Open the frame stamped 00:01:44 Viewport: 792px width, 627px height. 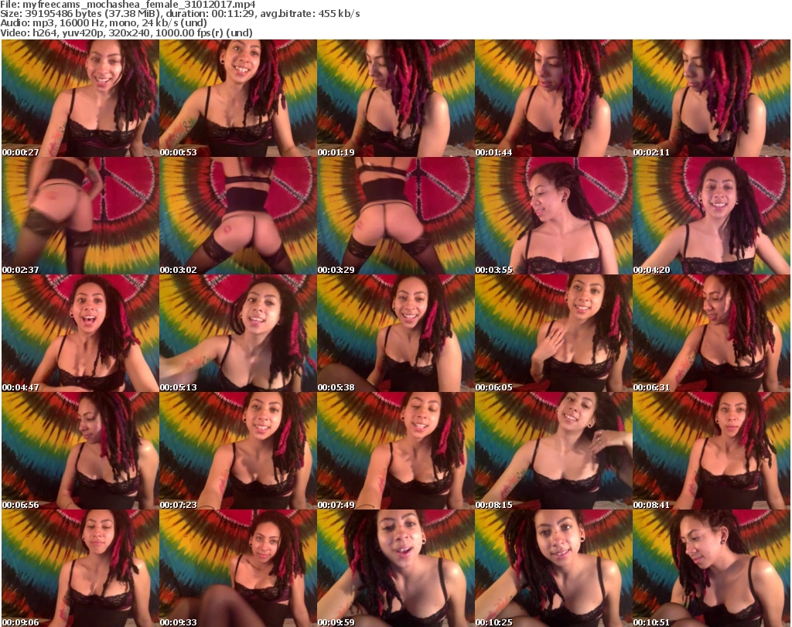coord(553,98)
